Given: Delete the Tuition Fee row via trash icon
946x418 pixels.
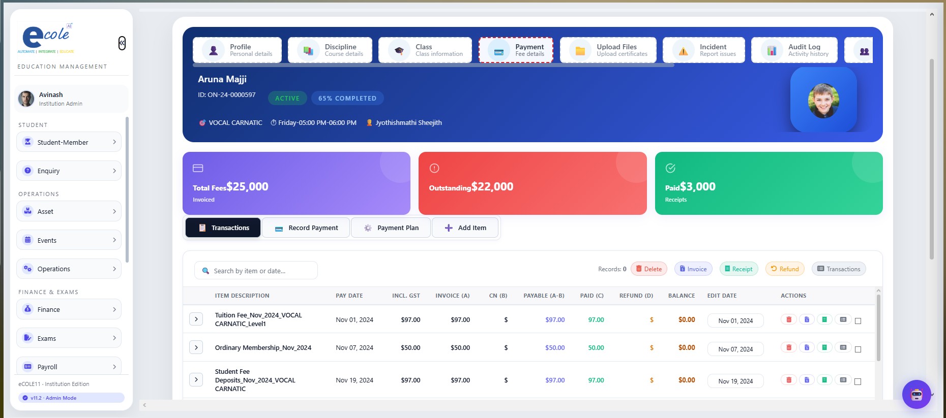Looking at the screenshot, I should click(789, 319).
